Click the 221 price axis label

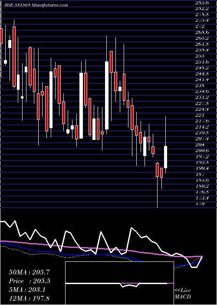point(200,115)
